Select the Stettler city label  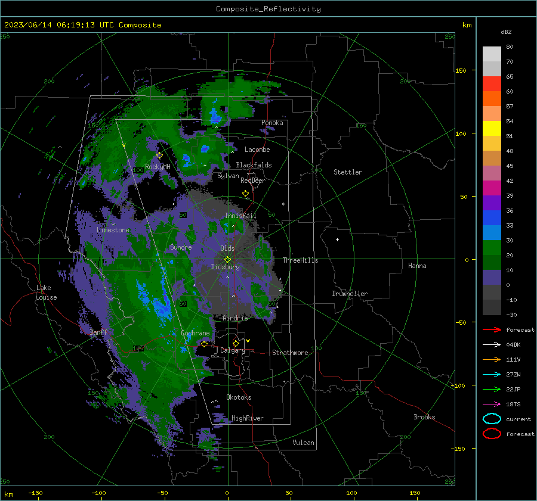348,172
